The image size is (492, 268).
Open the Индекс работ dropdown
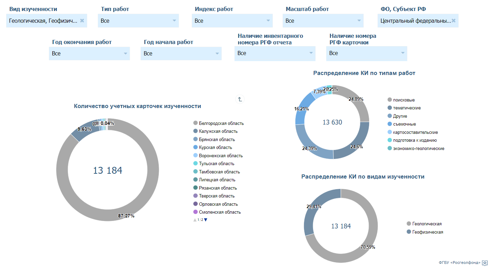(232, 21)
